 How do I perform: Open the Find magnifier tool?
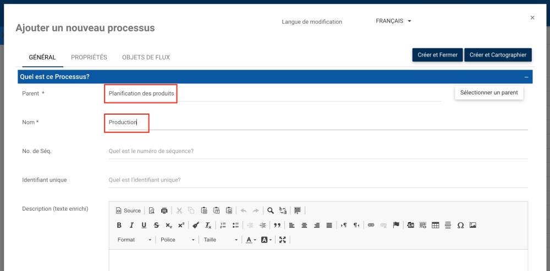[271, 211]
